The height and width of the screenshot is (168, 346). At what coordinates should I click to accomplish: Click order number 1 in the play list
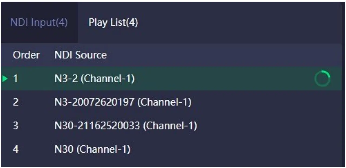coord(16,79)
